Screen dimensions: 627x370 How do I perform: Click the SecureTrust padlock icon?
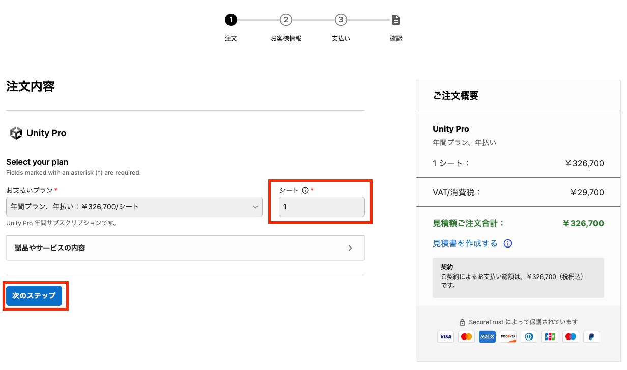tap(462, 322)
